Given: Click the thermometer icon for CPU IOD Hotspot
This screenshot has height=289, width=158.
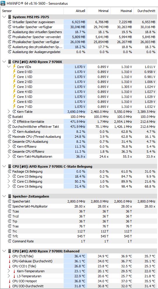Looking at the screenshot, I should 10,281.
